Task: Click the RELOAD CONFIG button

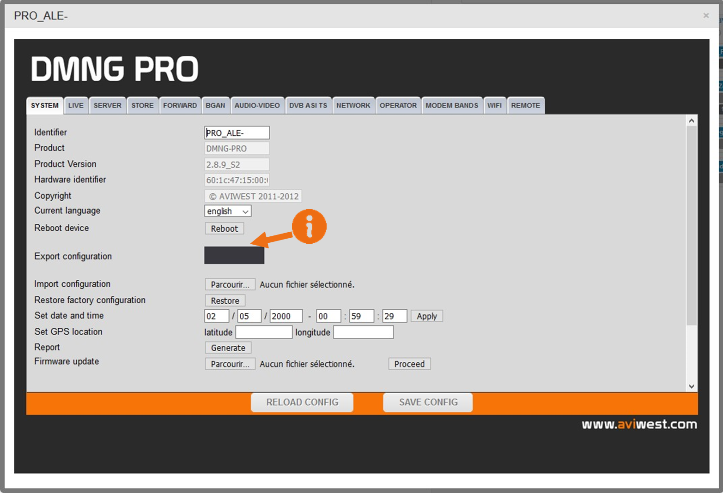Action: (302, 402)
